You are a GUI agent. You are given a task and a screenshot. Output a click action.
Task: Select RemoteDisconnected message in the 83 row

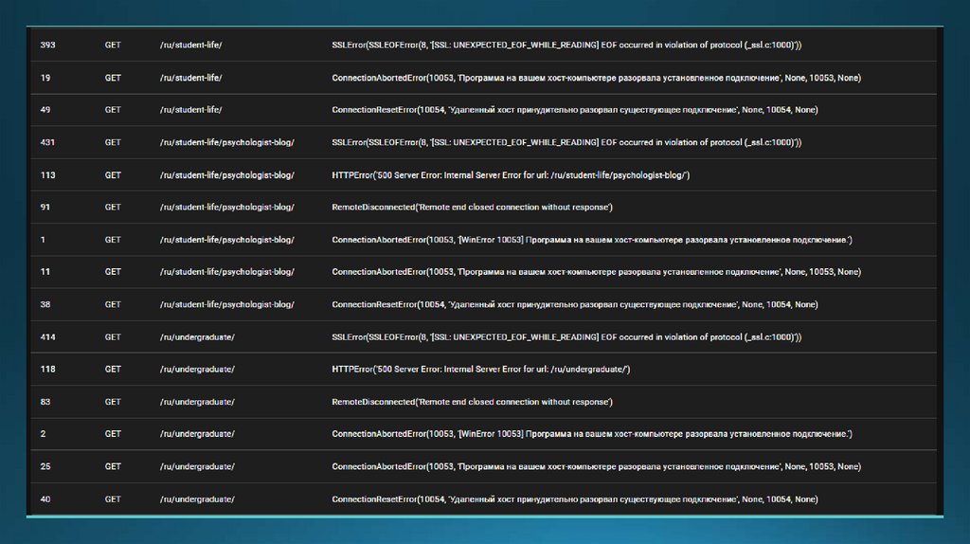(x=472, y=402)
